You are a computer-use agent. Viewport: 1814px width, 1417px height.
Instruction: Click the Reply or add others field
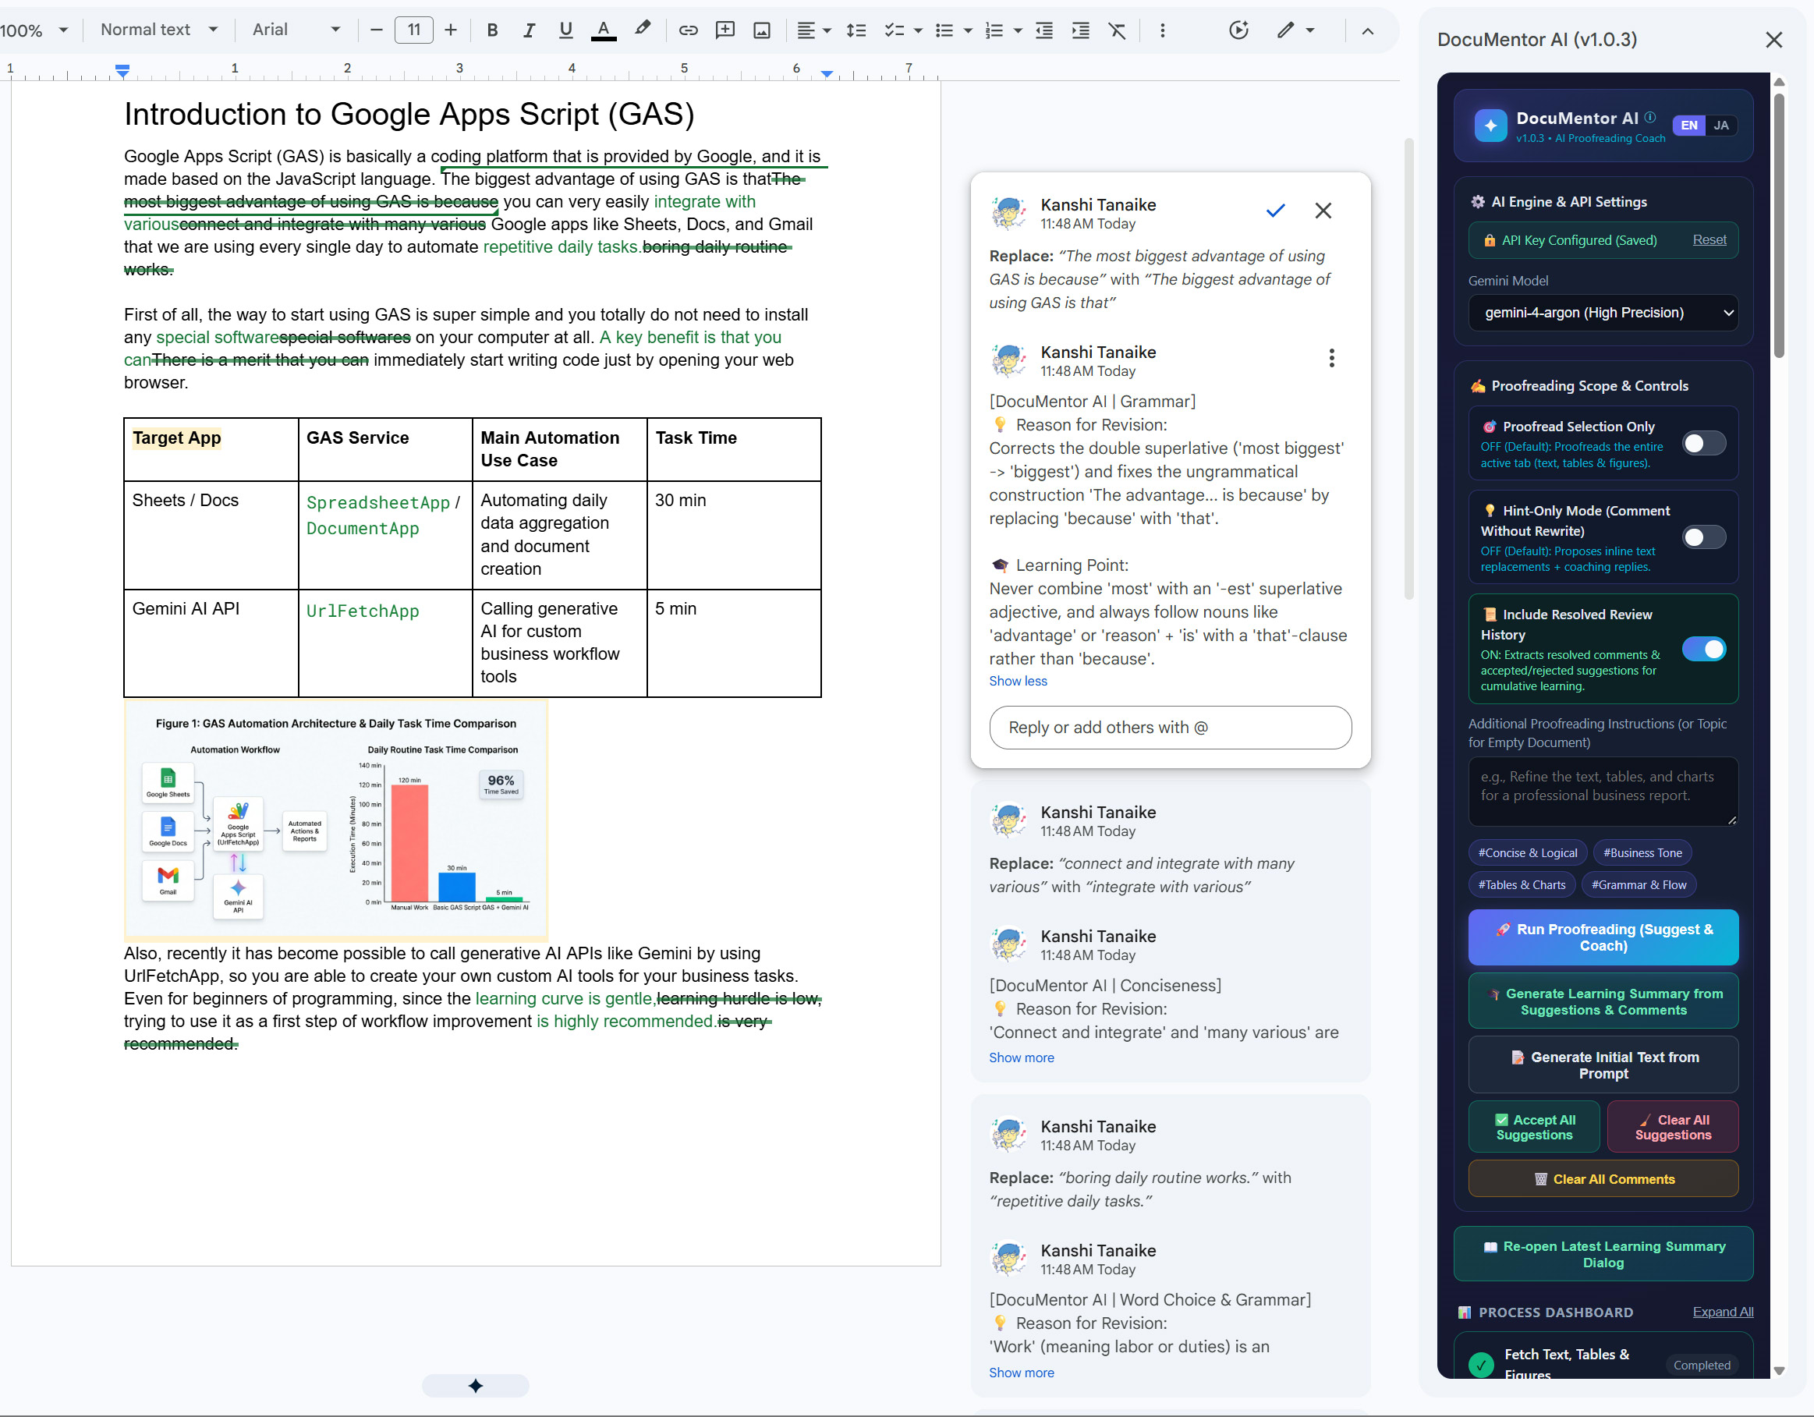[1170, 728]
